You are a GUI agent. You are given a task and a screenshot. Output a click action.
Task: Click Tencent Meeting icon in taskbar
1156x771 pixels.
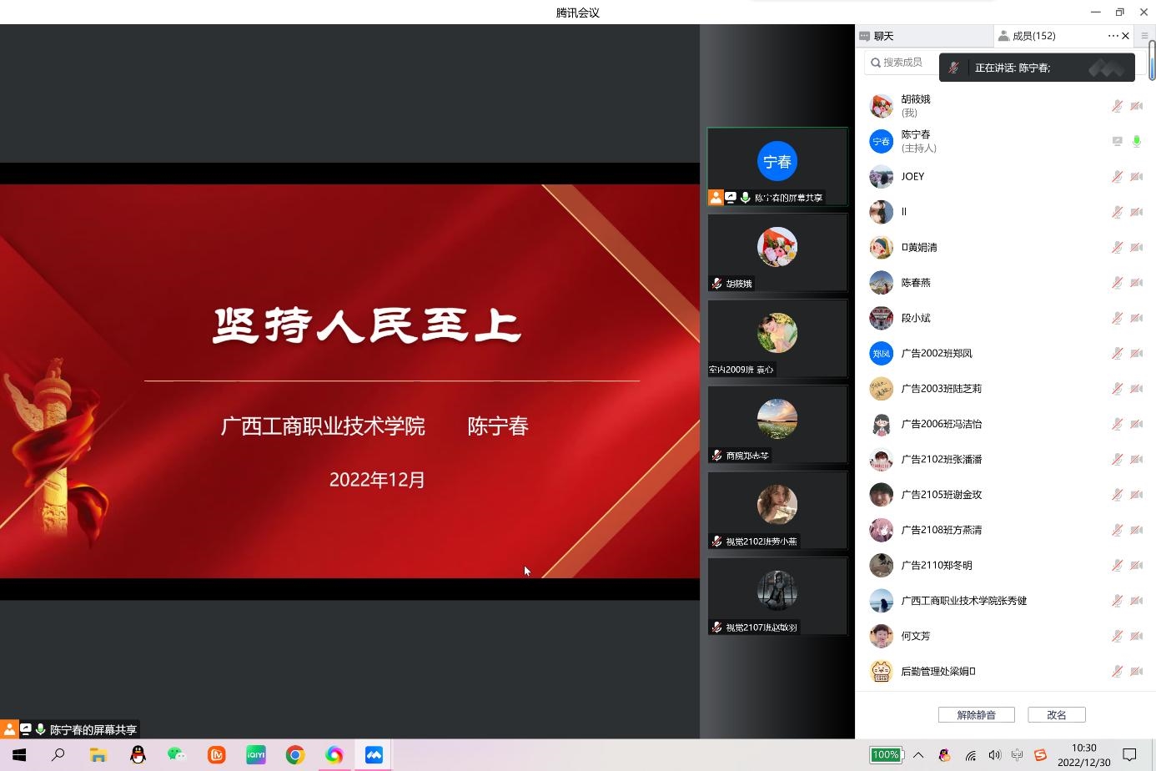click(374, 755)
